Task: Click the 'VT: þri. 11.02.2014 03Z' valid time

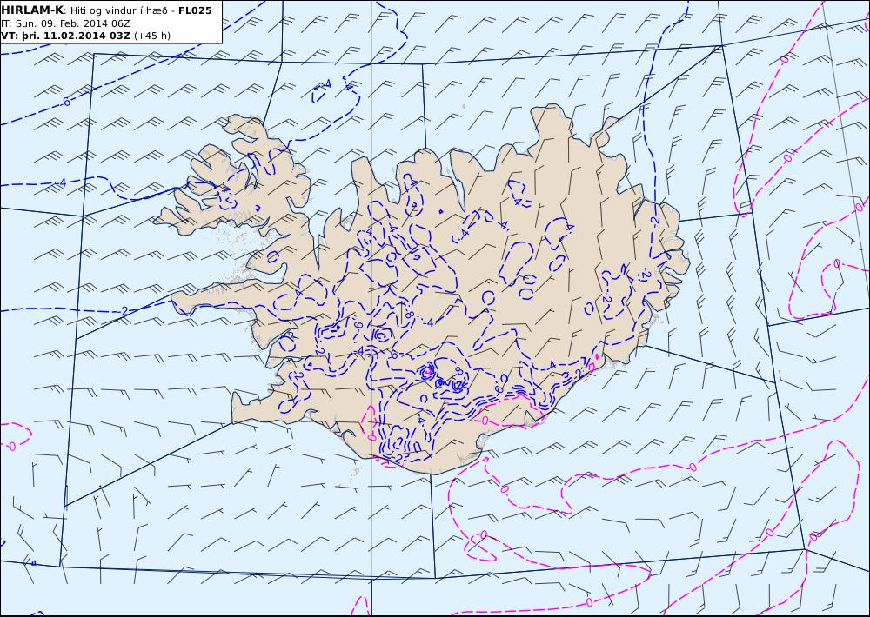Action: 66,36
